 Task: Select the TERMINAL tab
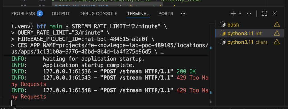(x=138, y=13)
